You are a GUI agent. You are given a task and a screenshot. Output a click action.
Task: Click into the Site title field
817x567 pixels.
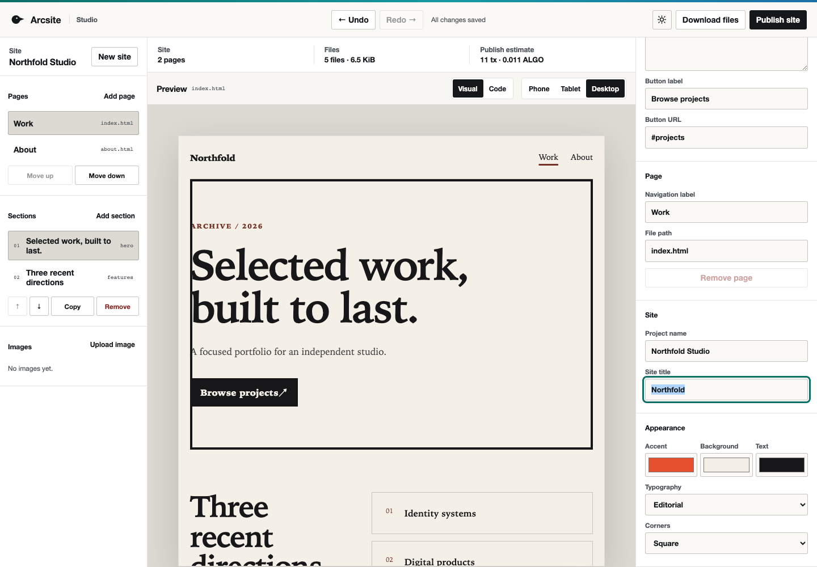click(726, 390)
